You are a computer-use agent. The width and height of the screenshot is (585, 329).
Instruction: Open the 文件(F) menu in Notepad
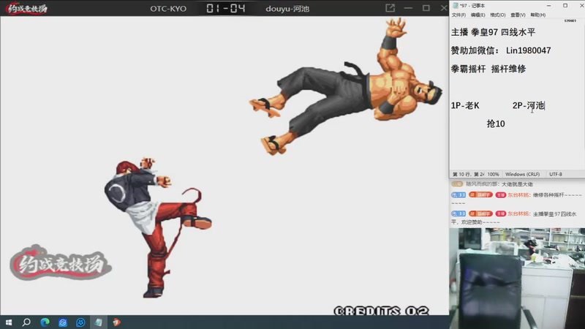tap(458, 15)
